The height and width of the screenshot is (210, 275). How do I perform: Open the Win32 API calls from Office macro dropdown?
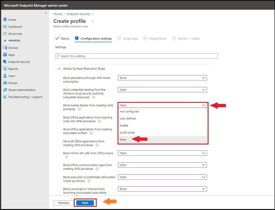coord(162,153)
